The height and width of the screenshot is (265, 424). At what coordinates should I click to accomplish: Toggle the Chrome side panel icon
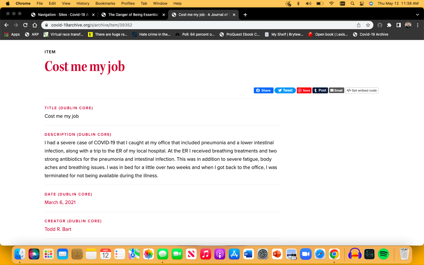(398, 25)
